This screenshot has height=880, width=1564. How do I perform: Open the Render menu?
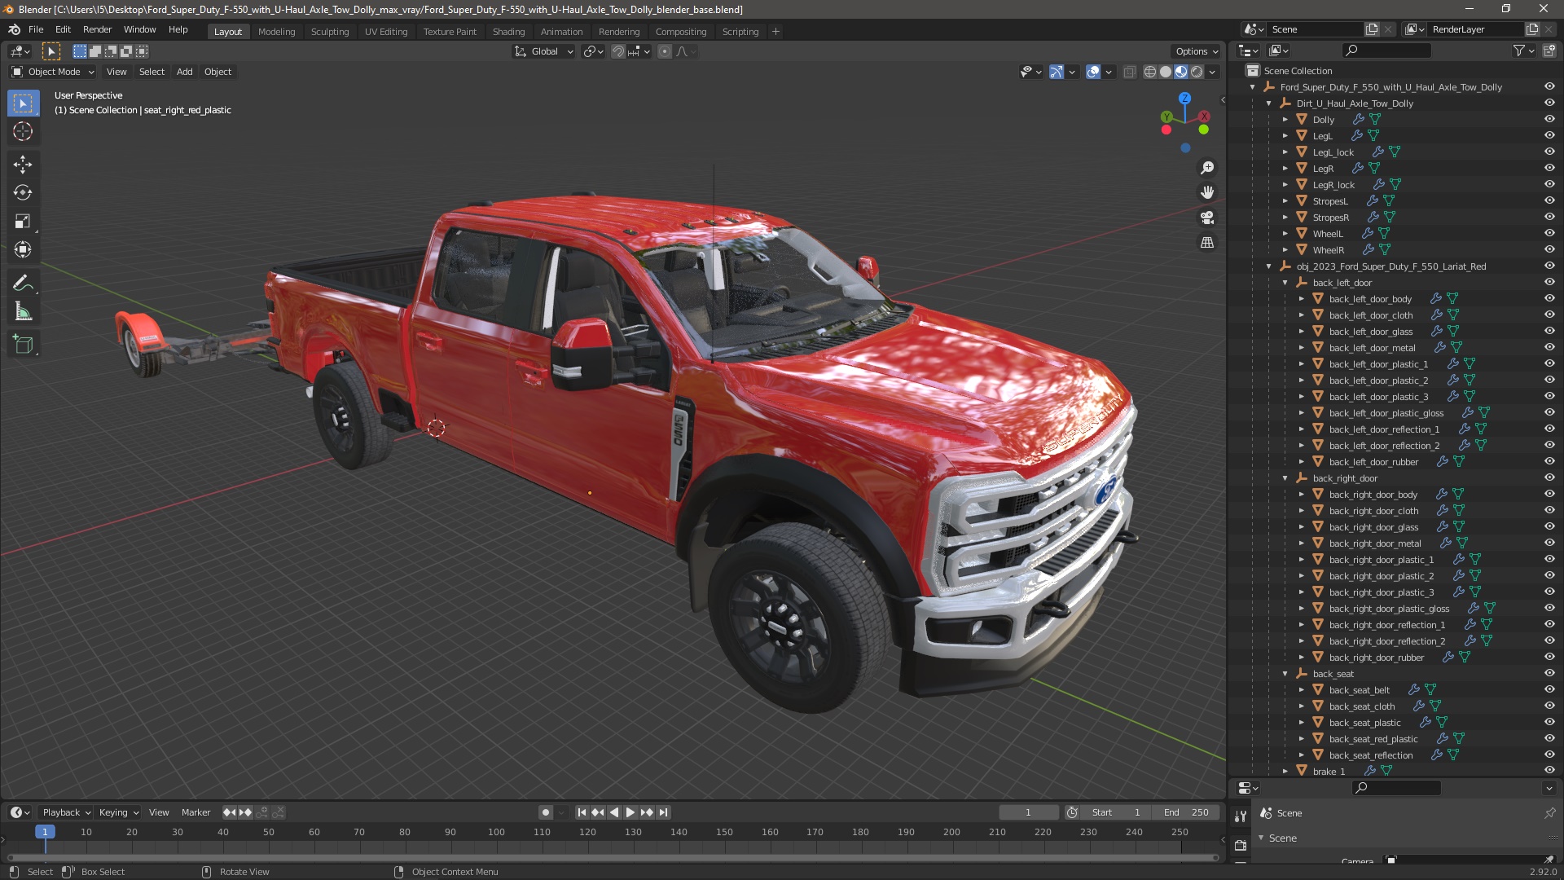(97, 29)
